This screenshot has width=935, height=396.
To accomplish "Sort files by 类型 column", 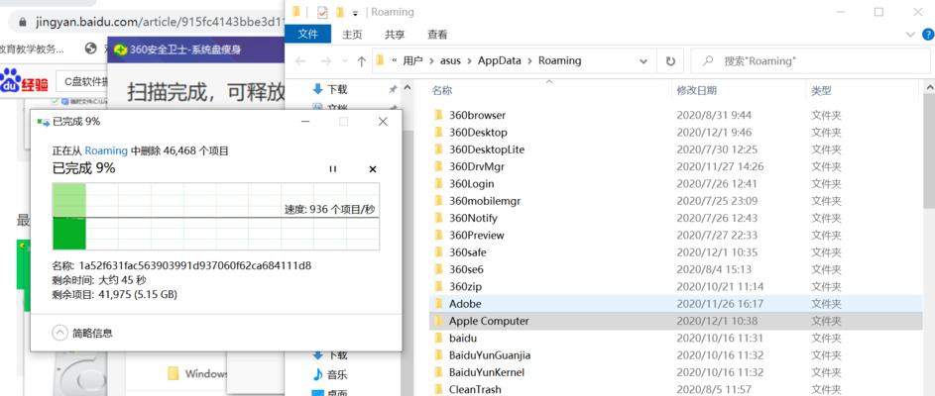I will click(821, 90).
